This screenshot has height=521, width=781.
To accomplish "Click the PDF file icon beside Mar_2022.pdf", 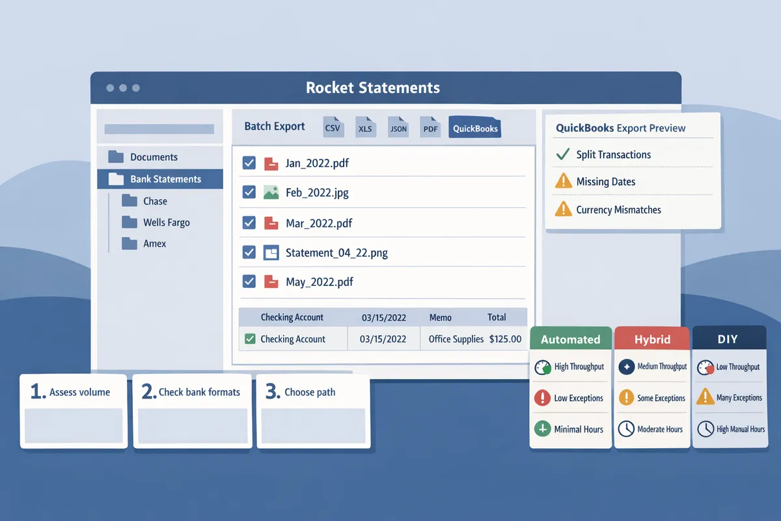I will (x=271, y=223).
